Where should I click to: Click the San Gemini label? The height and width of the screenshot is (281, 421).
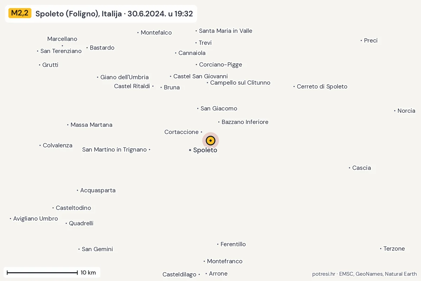tap(97, 249)
